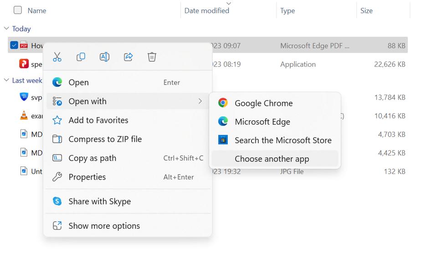
Task: Click the Cut scissors icon
Action: (x=57, y=57)
